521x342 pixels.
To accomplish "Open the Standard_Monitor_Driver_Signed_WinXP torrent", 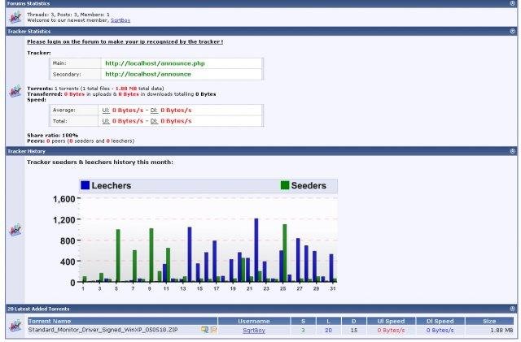I will (103, 330).
